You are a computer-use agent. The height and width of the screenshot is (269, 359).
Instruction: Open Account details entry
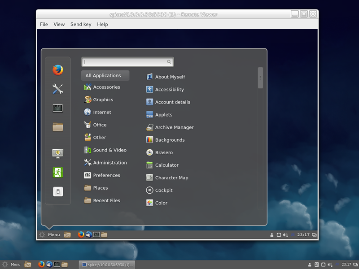click(168, 102)
